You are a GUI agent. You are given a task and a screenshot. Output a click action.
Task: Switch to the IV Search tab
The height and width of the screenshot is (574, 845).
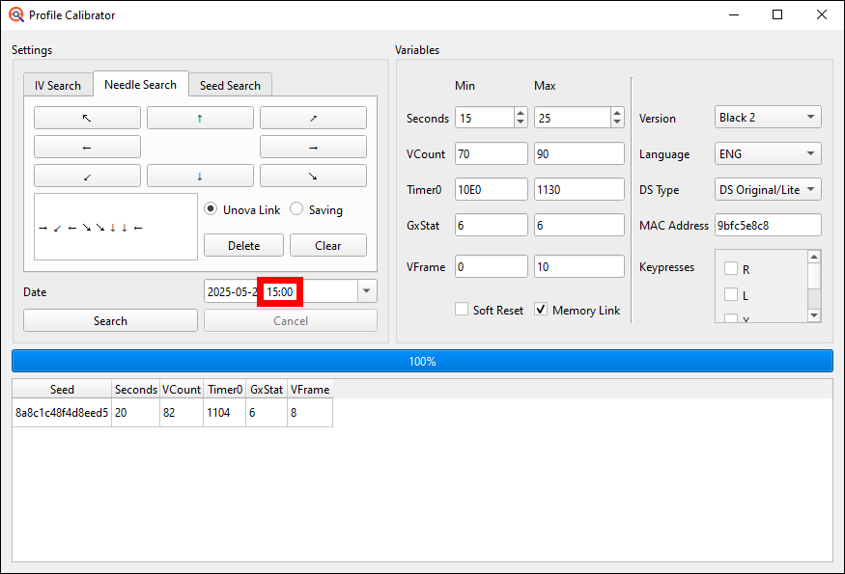coord(58,85)
